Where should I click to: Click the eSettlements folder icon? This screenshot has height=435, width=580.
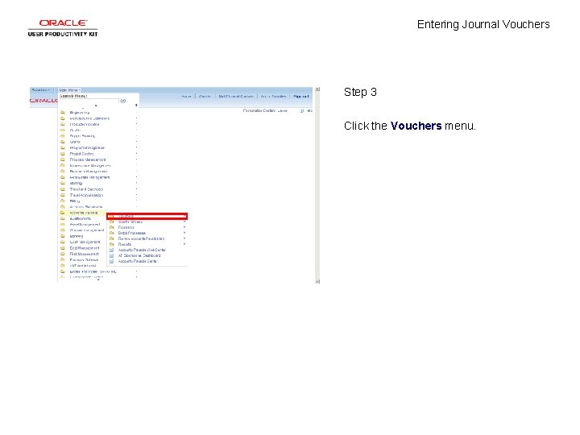pos(63,218)
